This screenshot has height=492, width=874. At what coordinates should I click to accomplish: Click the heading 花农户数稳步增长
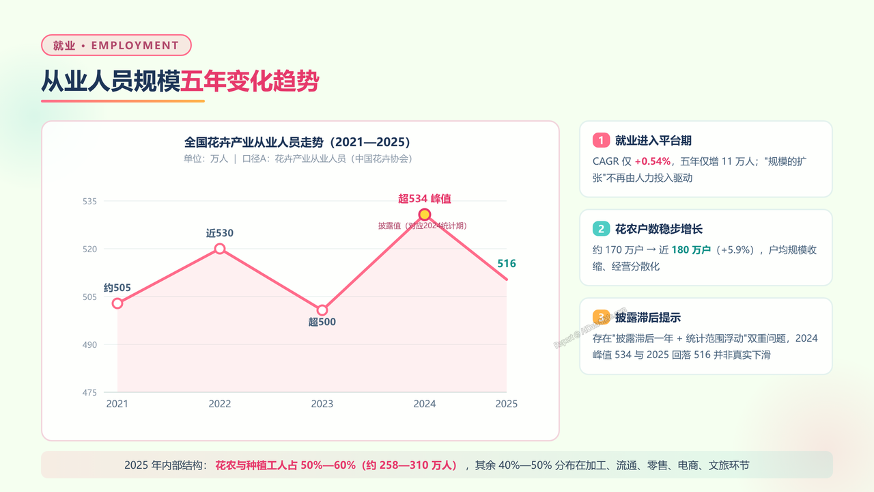(x=659, y=229)
